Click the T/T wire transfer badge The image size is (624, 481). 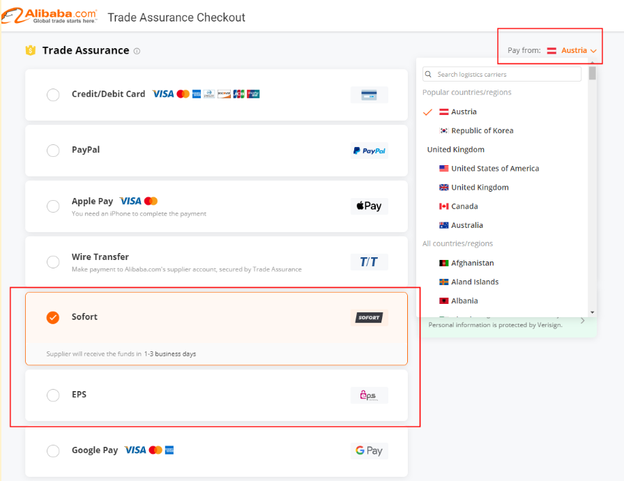(x=369, y=262)
